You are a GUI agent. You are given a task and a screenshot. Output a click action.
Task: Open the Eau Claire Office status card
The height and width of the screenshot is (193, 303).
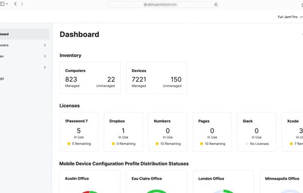pyautogui.click(x=157, y=182)
